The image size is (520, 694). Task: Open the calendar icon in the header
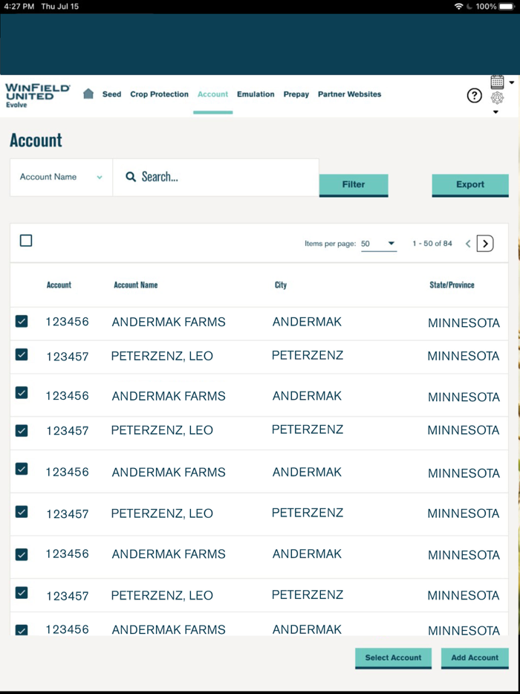point(498,82)
